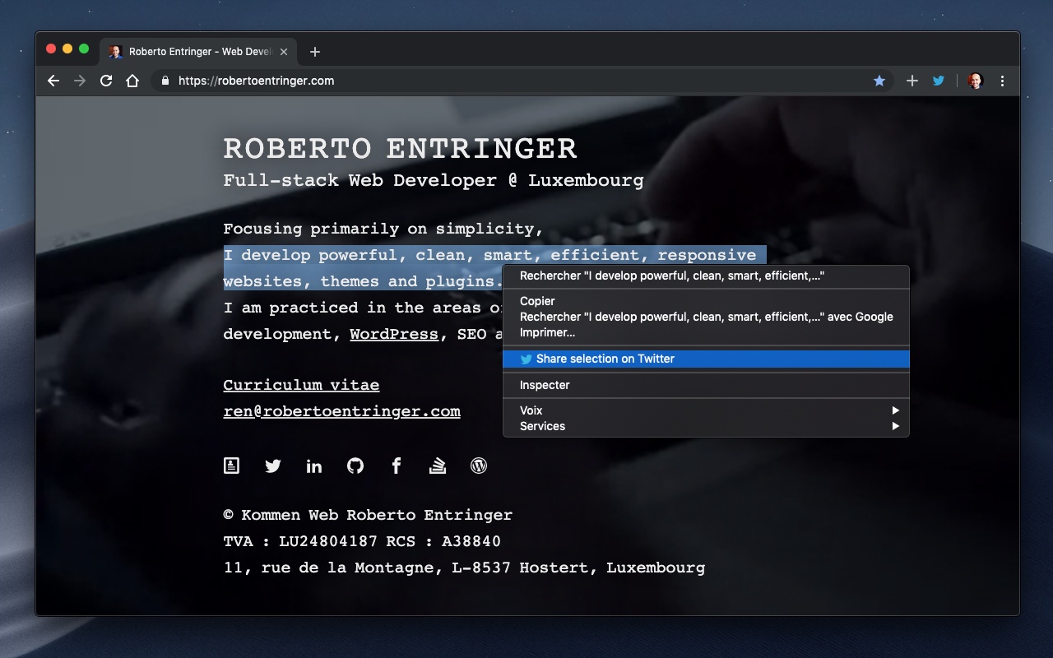
Task: Click the plus extension icon in toolbar
Action: pyautogui.click(x=912, y=81)
